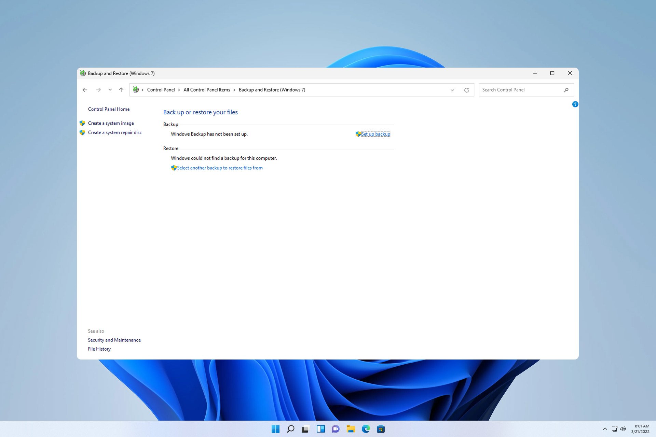Screen dimensions: 656x437
Task: Open Create a system image
Action: tap(111, 123)
